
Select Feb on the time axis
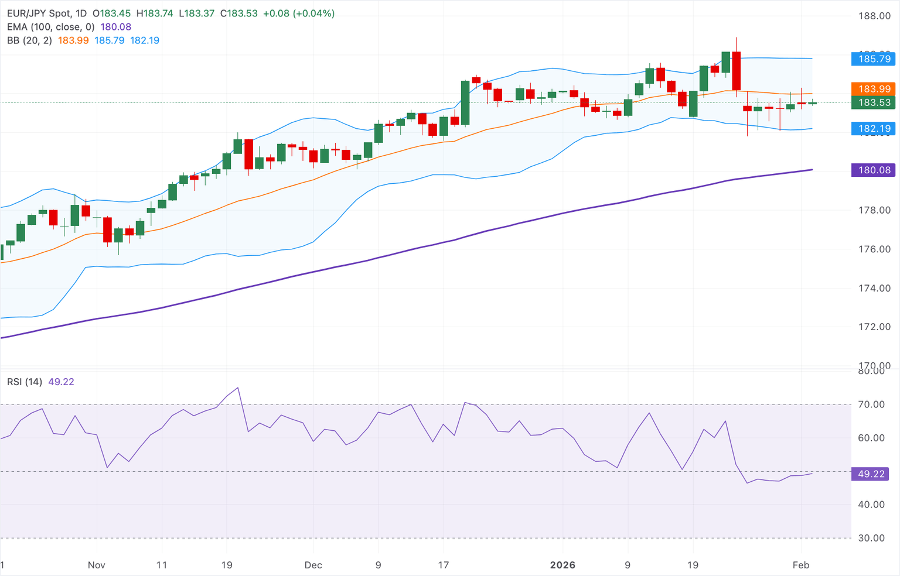click(x=801, y=565)
